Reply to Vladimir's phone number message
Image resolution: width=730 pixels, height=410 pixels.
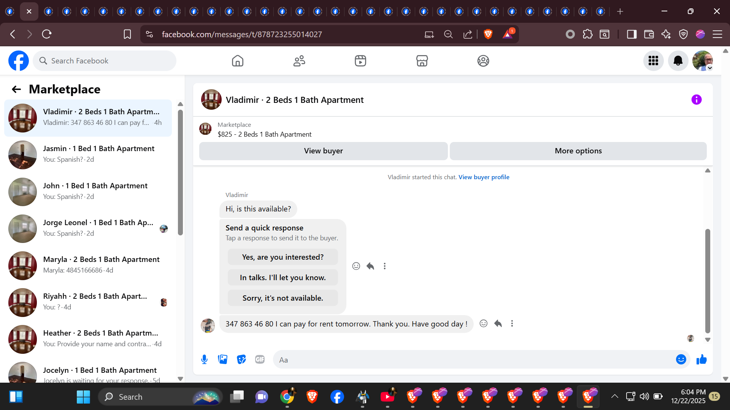[x=498, y=323]
